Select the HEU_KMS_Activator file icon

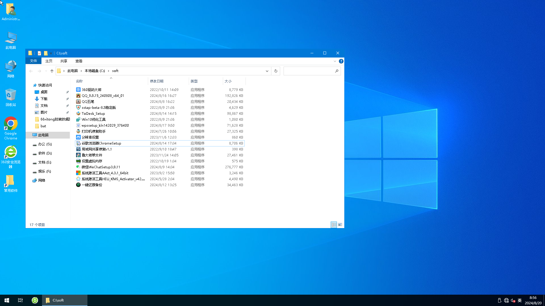pyautogui.click(x=78, y=179)
